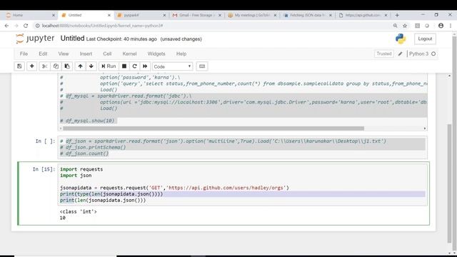457x257 pixels.
Task: Switch to the Home browser tab
Action: 29,15
